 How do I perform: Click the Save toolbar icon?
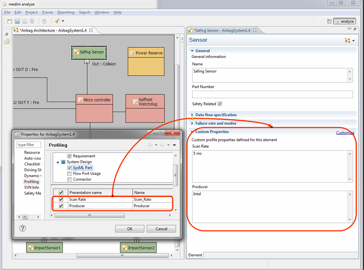click(17, 21)
